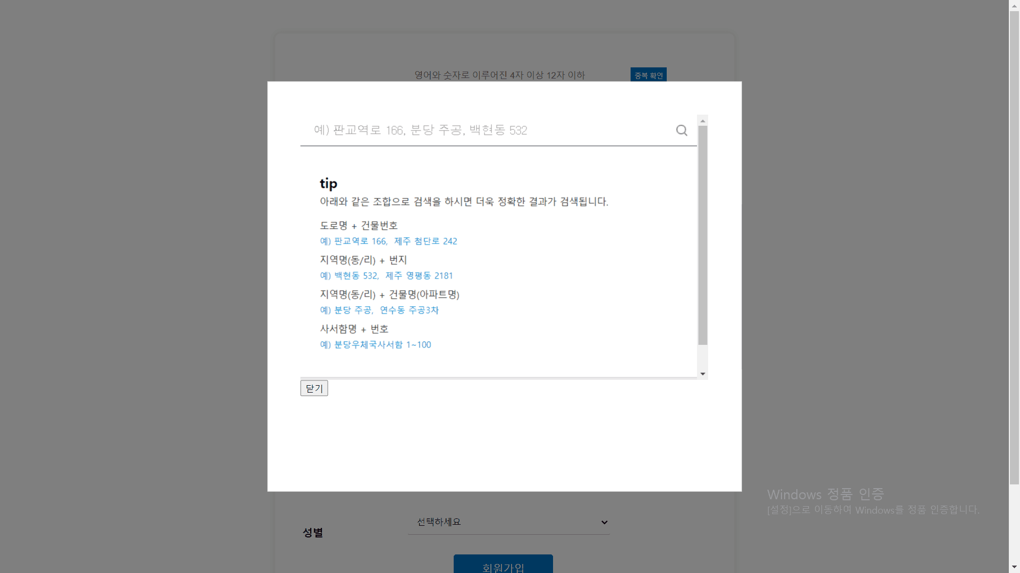Click the 사서함명 + 번호 heading
This screenshot has height=573, width=1020.
[354, 329]
